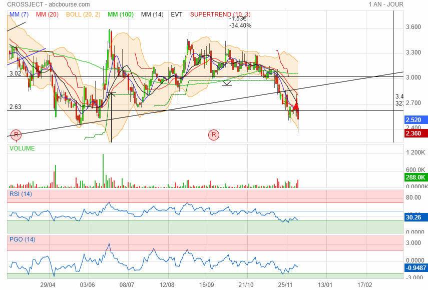
Task: Click the 3.02 horizontal level label
Action: point(16,73)
